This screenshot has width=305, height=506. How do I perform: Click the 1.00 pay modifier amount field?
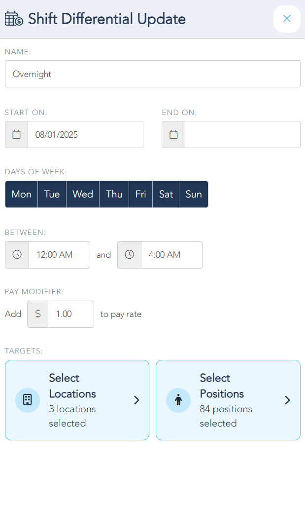[70, 314]
